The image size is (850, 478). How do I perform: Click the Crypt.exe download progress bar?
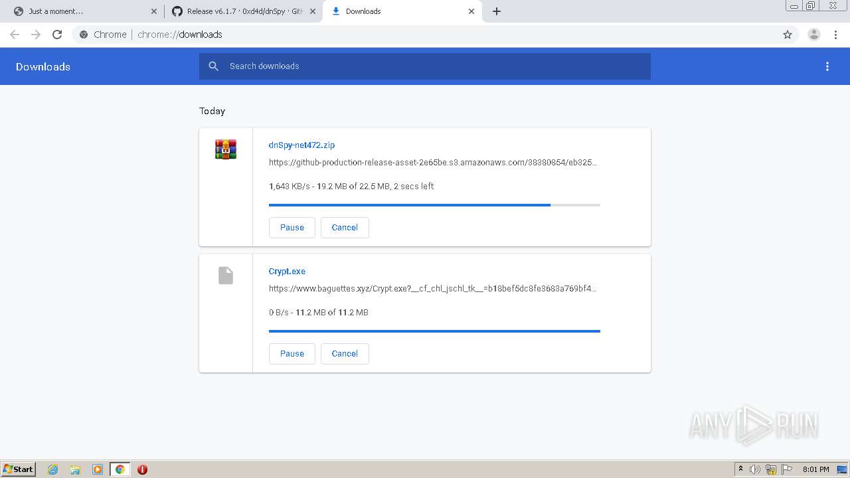(434, 331)
